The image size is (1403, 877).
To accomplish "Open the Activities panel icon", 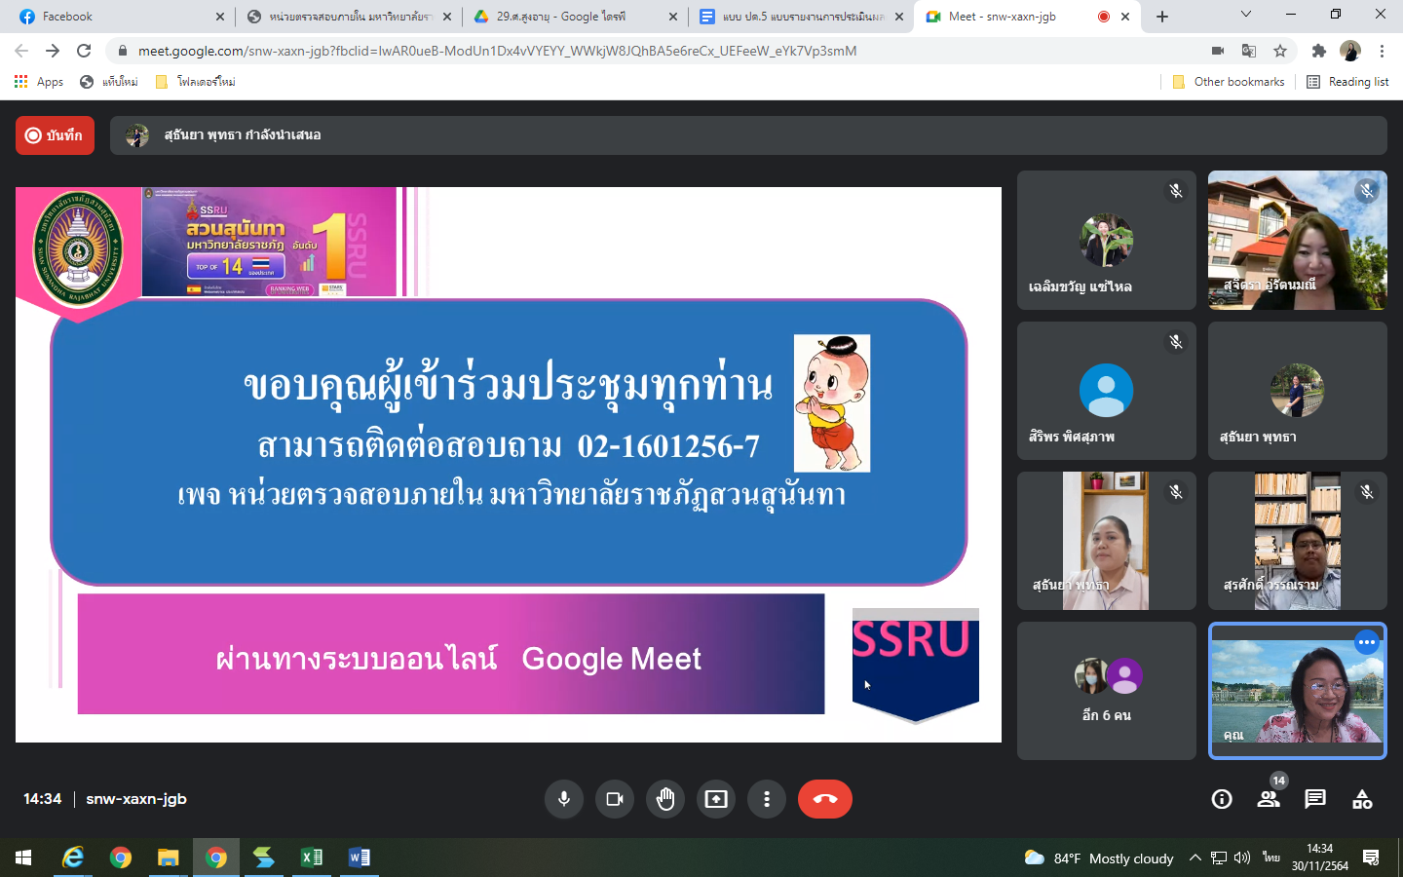I will pos(1362,799).
